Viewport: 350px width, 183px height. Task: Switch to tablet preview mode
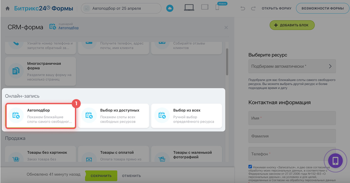205,7
